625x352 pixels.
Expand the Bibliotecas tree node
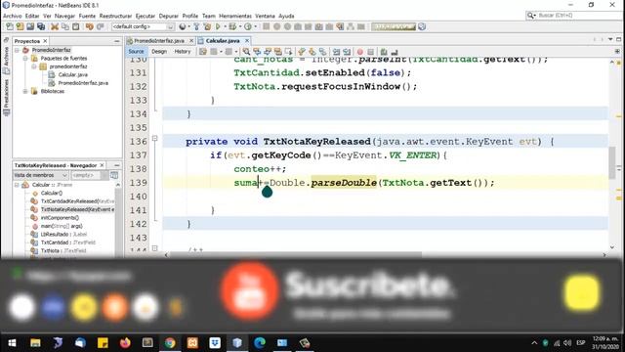[25, 91]
